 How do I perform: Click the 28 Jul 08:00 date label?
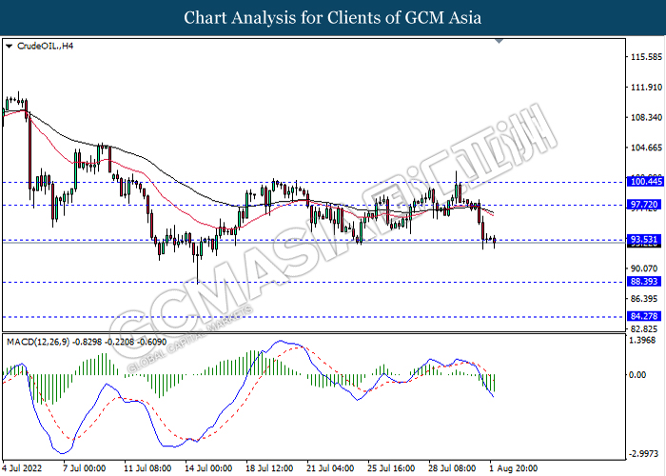click(x=452, y=468)
